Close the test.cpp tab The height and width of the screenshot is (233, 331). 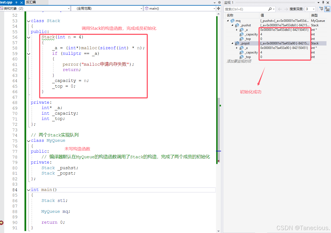tap(22, 2)
